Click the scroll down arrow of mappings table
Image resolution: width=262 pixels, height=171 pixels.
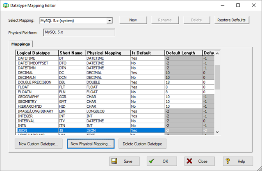(217, 132)
